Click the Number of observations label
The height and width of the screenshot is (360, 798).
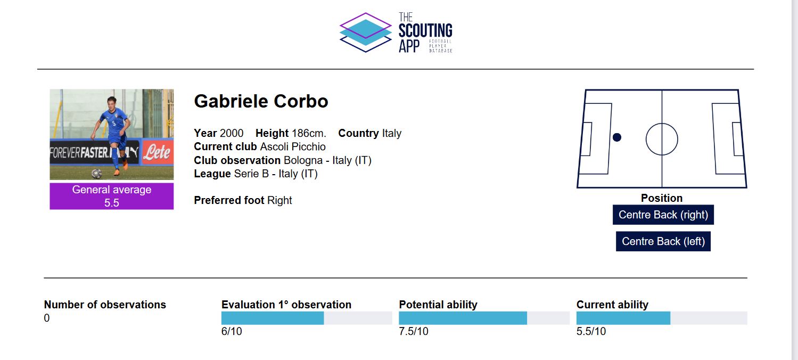click(x=105, y=305)
